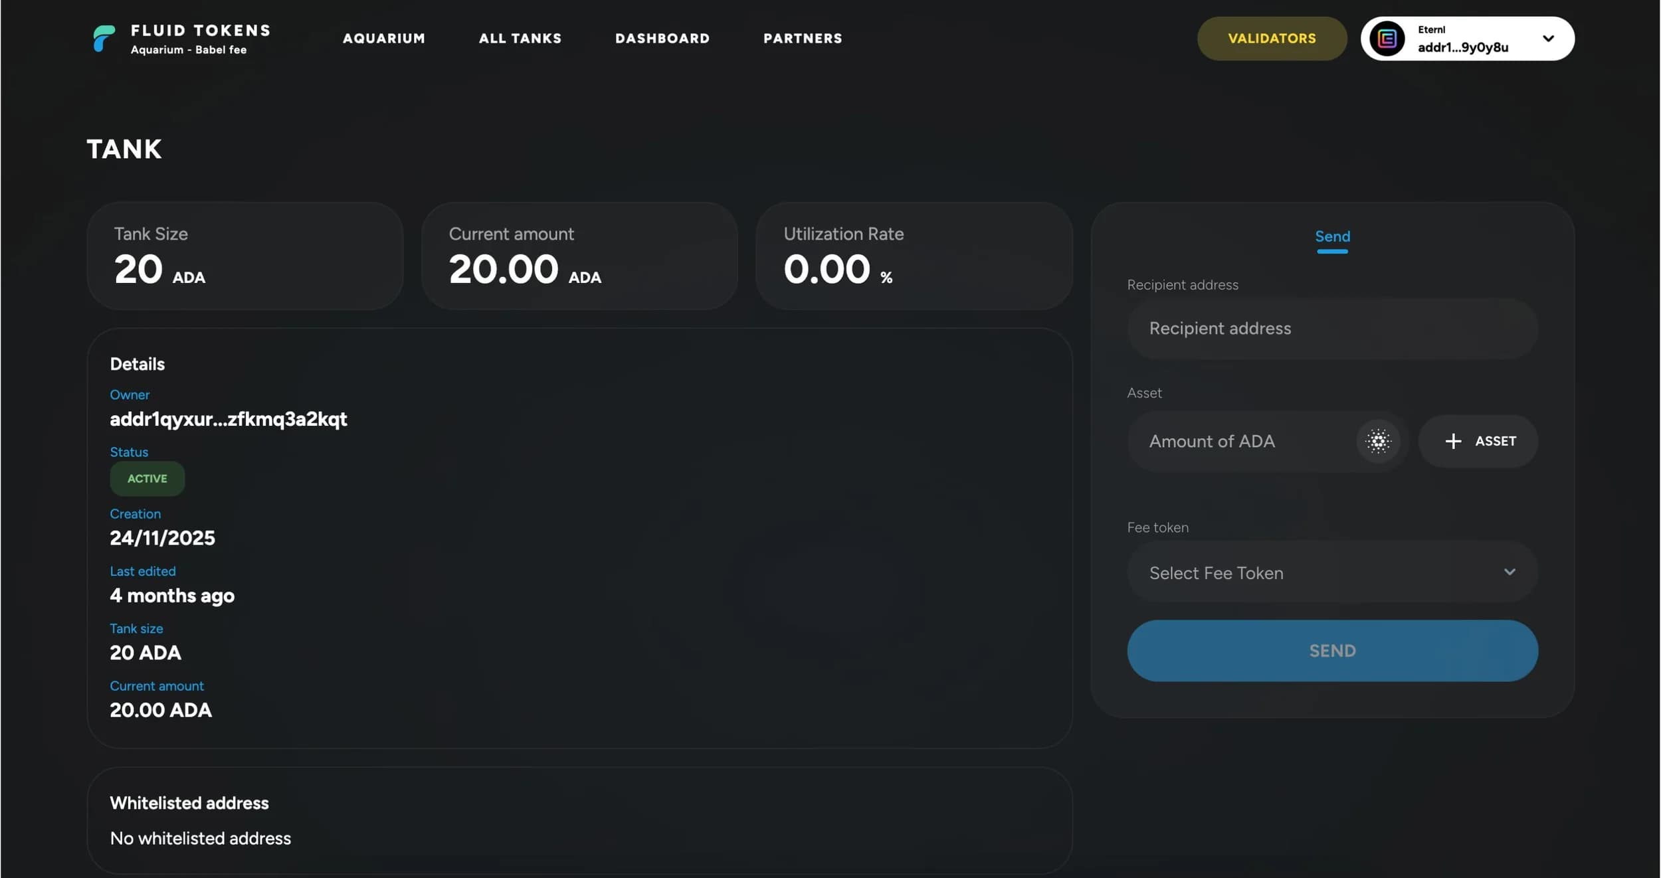Screen dimensions: 1661x878
Task: Expand the wallet address dropdown chevron
Action: click(x=1548, y=39)
